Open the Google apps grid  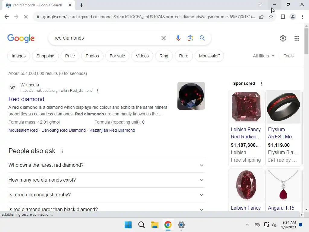pyautogui.click(x=297, y=38)
